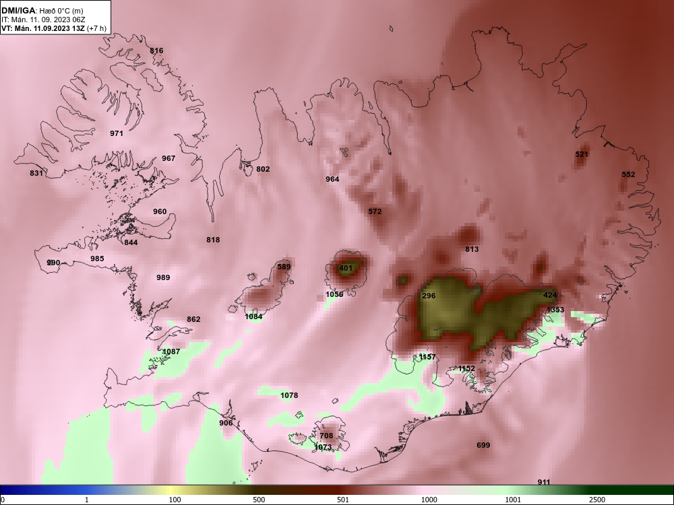Click the 572 value label
This screenshot has height=505, width=674.
(x=375, y=211)
